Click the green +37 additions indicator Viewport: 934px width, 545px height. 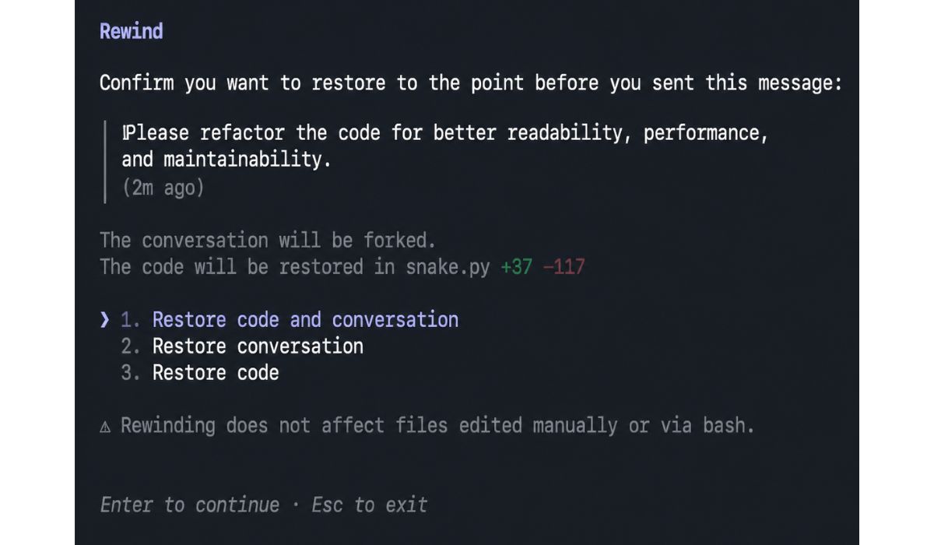tap(514, 266)
